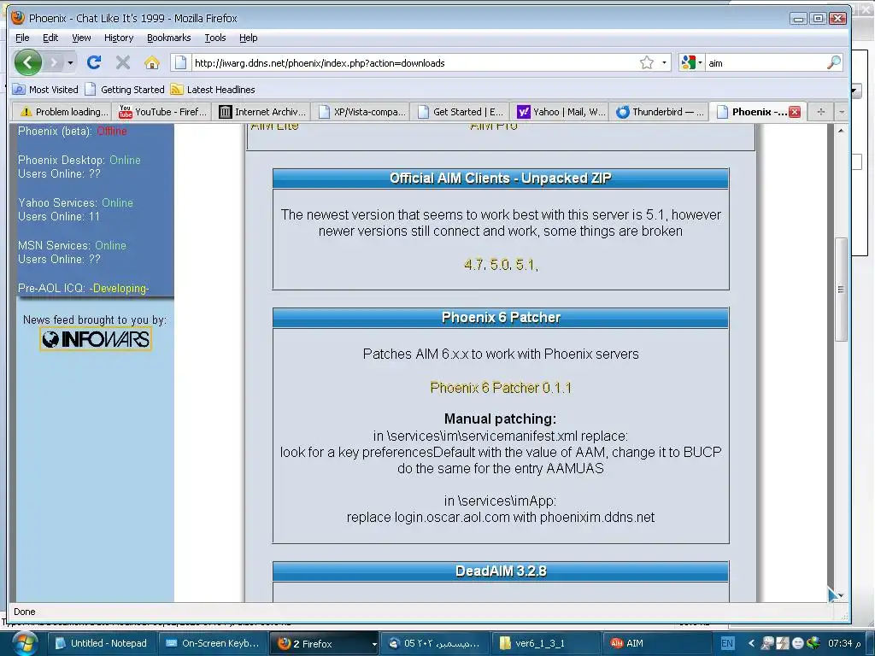The image size is (875, 656).
Task: Click the EN language indicator
Action: pos(727,643)
